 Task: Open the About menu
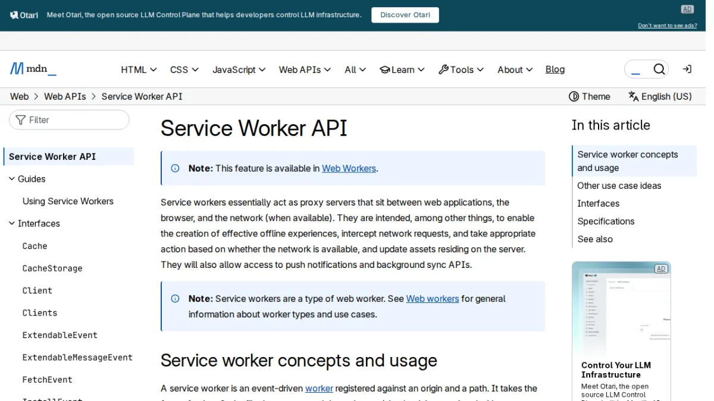pos(515,70)
